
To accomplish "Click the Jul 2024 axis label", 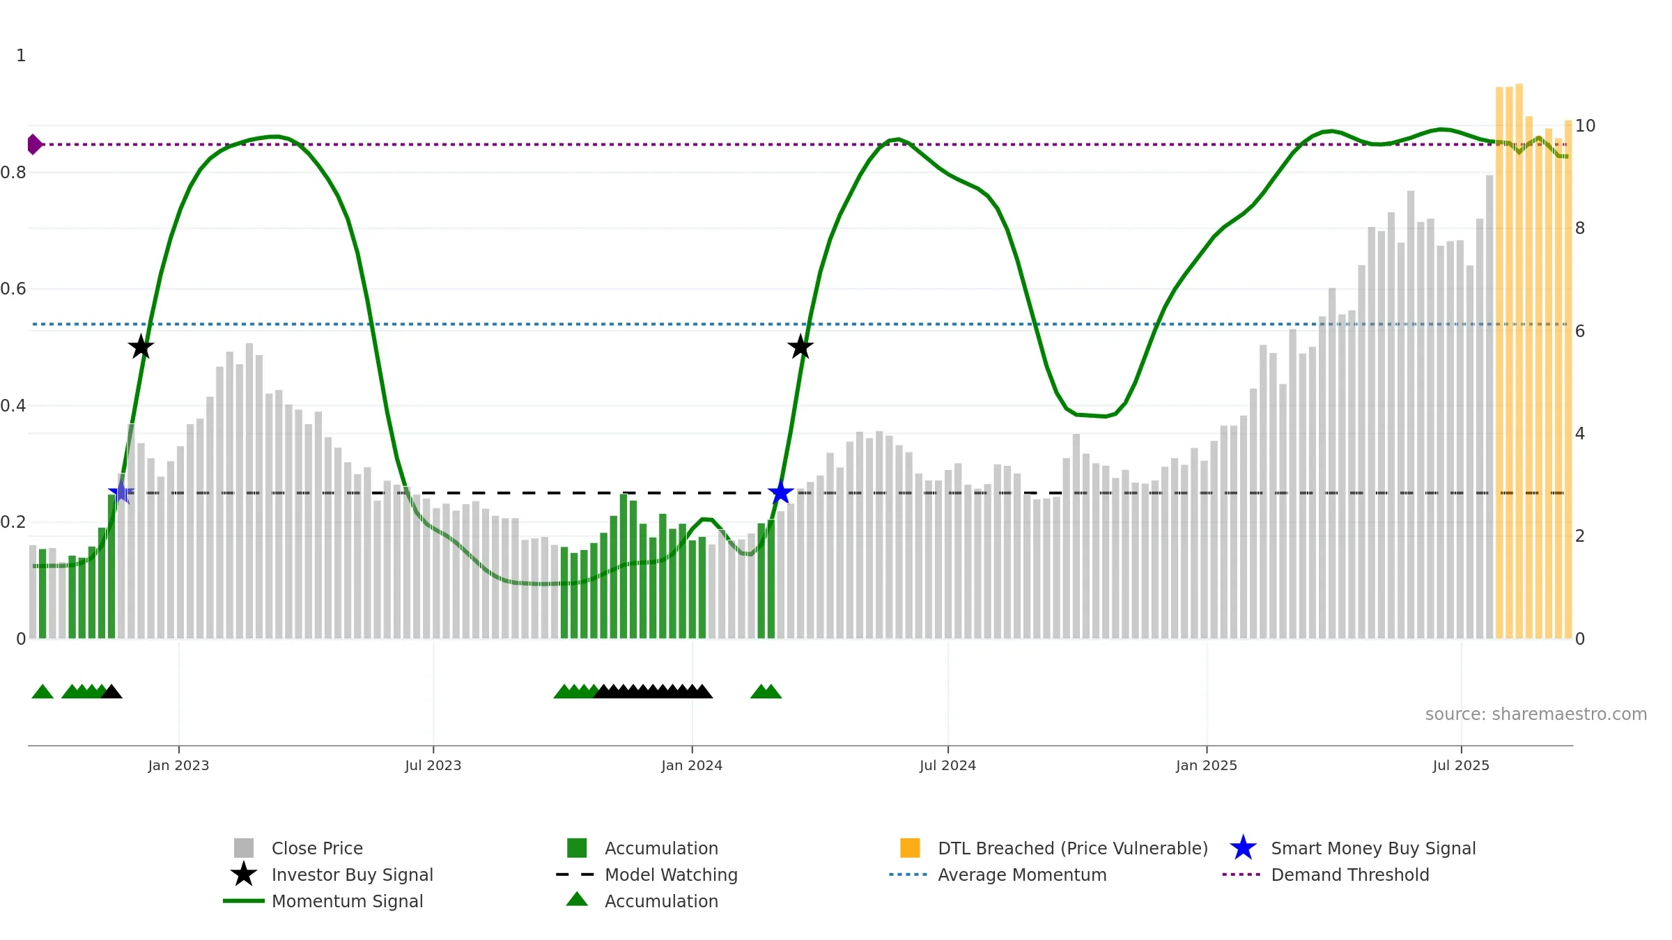I will click(x=947, y=765).
